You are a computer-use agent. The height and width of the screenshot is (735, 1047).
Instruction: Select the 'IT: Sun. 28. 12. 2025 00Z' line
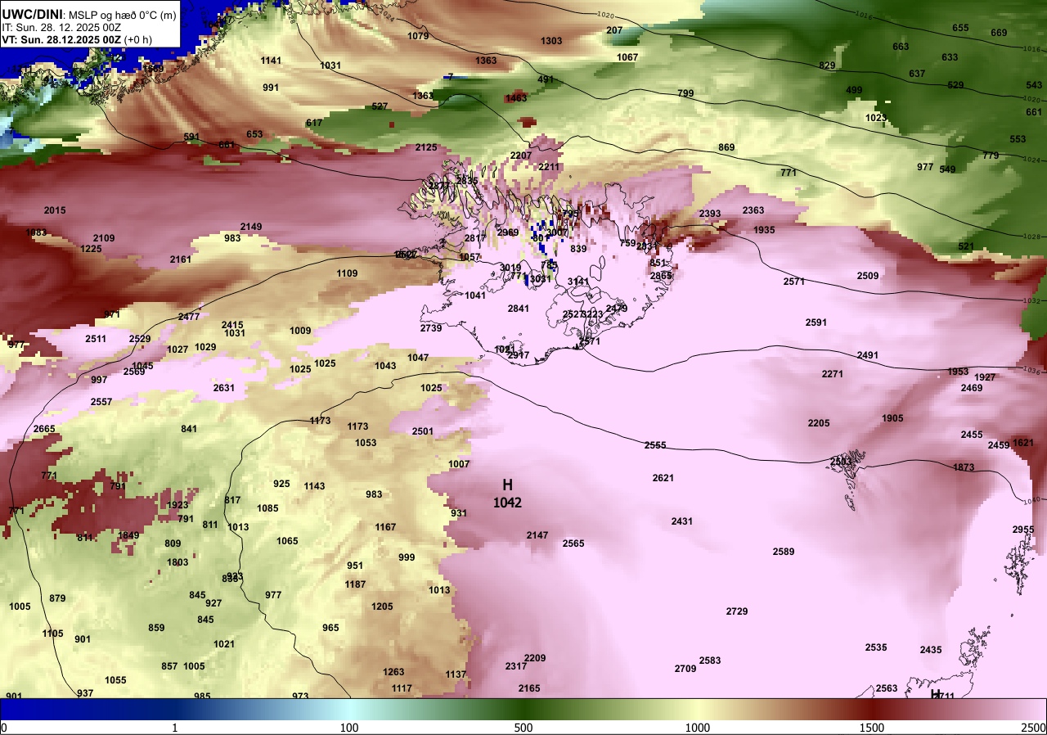[62, 27]
